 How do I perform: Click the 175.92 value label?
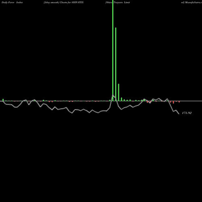point(187,113)
